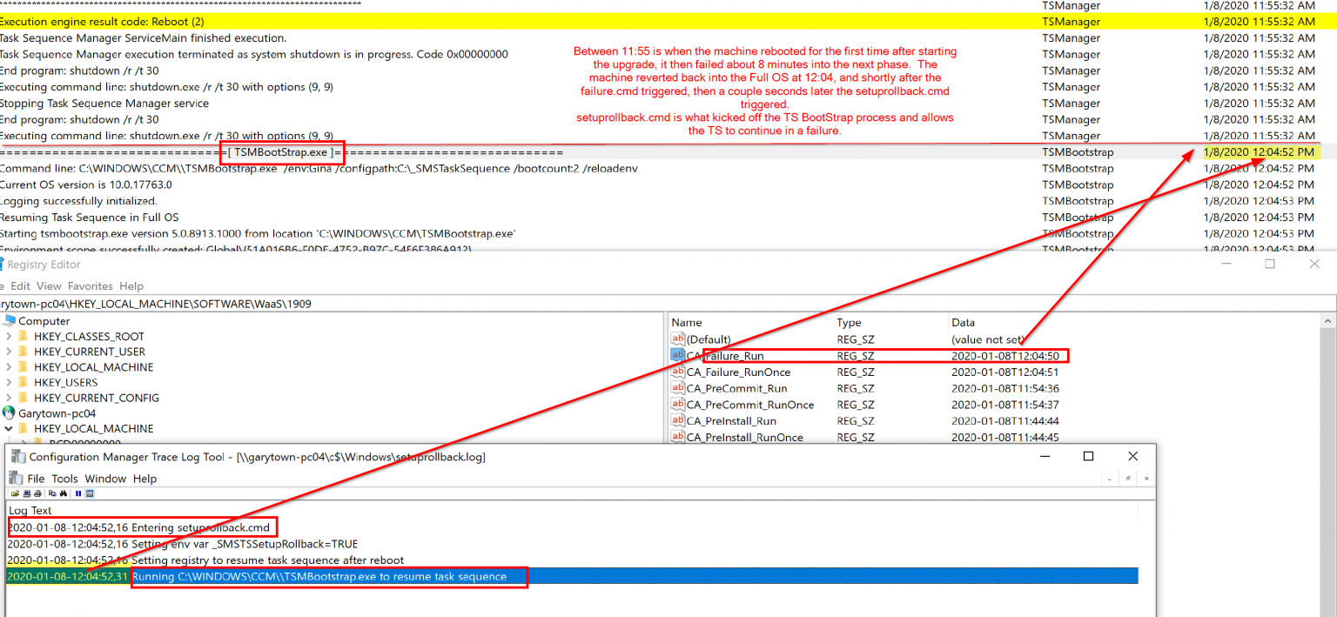Collapse the Garytown-pc04 HKEY_LOCAL_MACHINE branch
The height and width of the screenshot is (617, 1337).
tap(8, 428)
